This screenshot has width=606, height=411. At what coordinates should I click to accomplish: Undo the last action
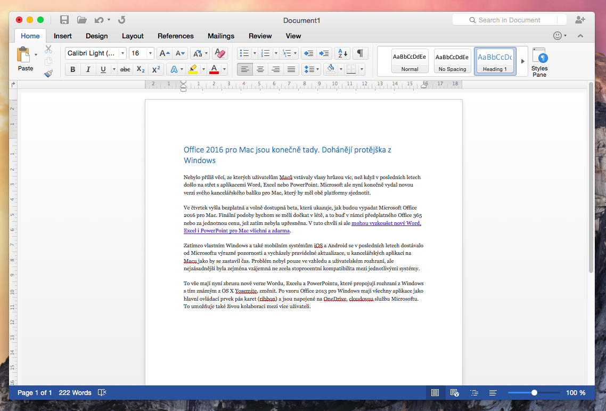pyautogui.click(x=99, y=20)
